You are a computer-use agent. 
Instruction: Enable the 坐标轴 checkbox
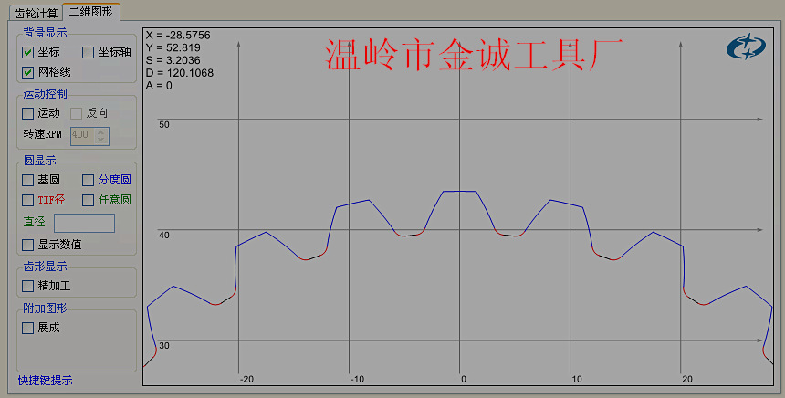click(x=89, y=52)
